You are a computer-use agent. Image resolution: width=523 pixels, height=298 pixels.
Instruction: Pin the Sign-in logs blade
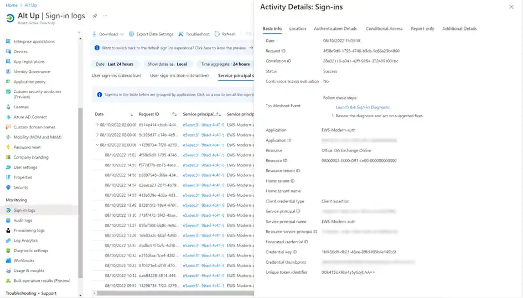(x=95, y=15)
